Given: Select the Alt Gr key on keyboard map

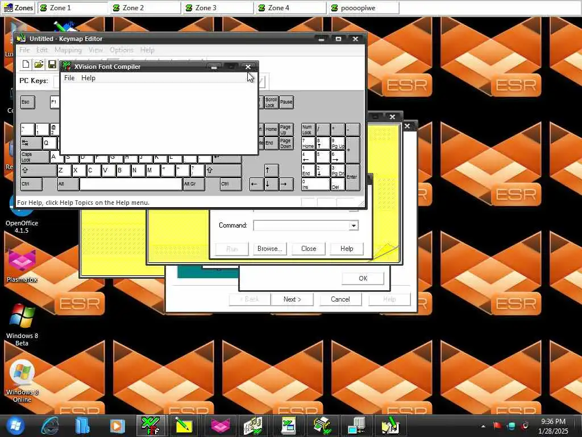Looking at the screenshot, I should click(x=194, y=184).
